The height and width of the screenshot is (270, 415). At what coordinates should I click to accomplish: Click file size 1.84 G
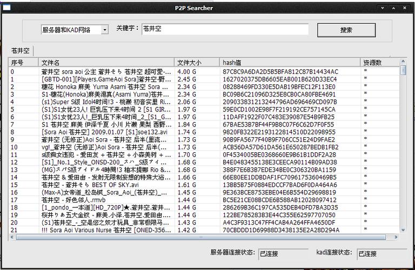[x=187, y=125]
